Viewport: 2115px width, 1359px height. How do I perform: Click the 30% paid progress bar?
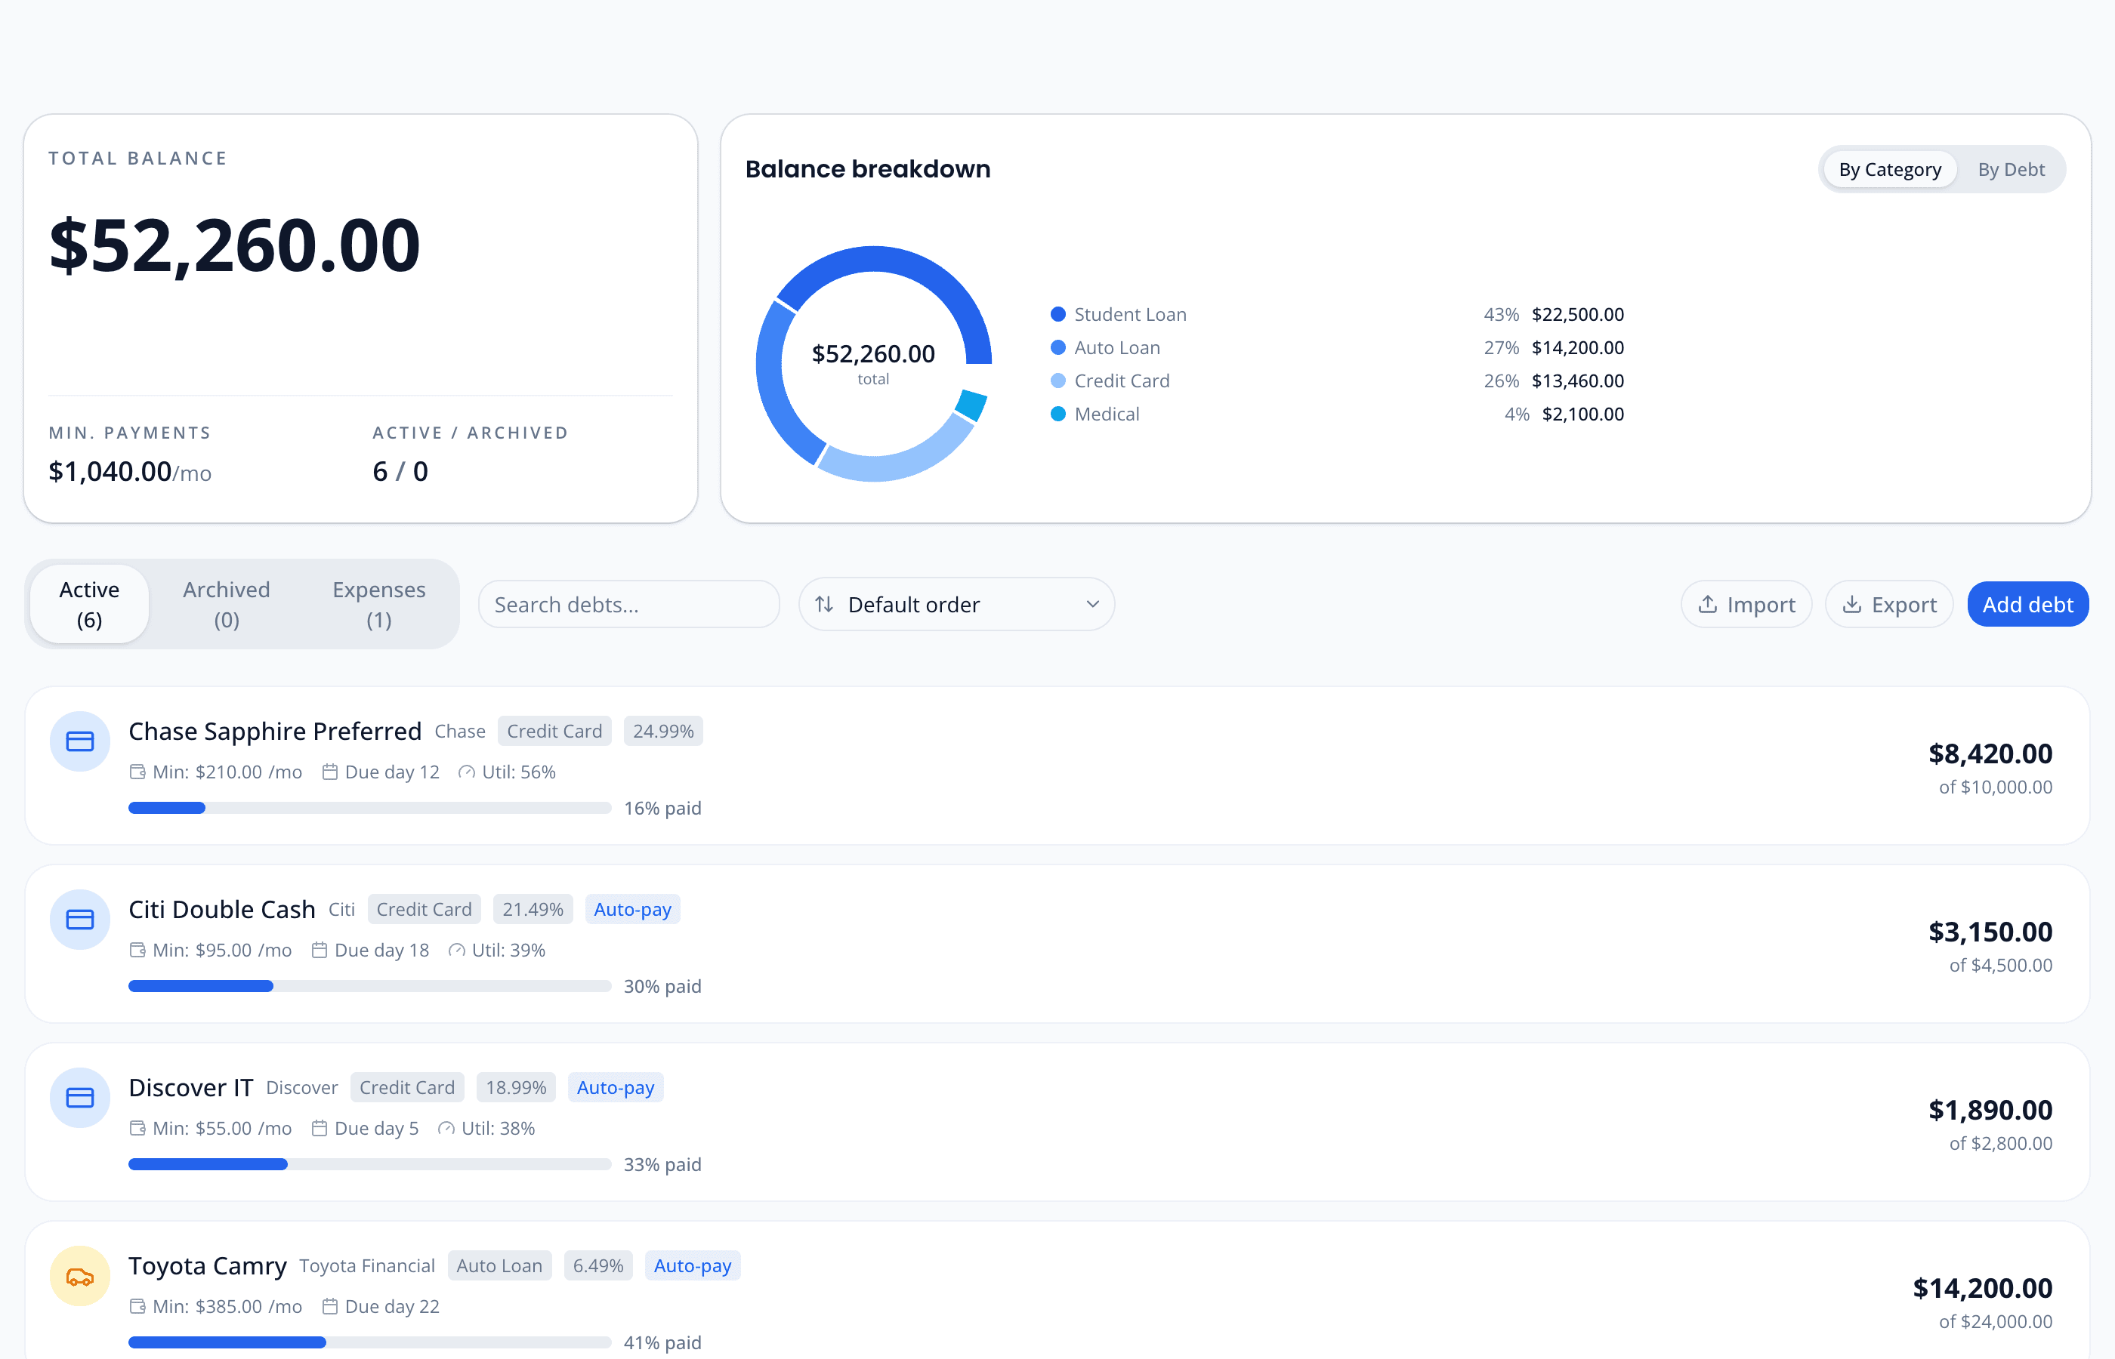pyautogui.click(x=369, y=986)
